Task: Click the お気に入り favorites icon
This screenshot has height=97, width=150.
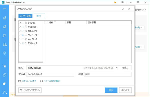Action: (x=26, y=31)
